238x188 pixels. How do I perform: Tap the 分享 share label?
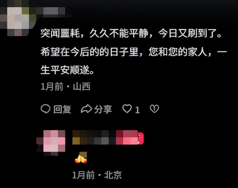(x=103, y=109)
